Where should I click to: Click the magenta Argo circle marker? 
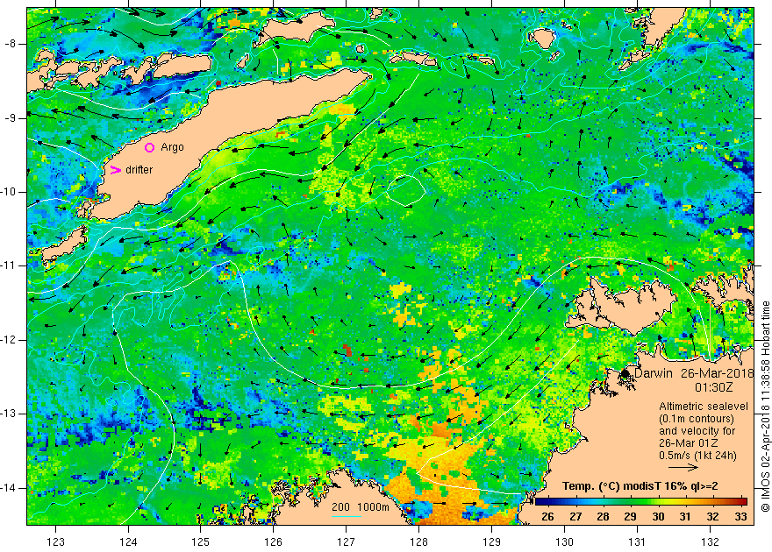tap(150, 147)
